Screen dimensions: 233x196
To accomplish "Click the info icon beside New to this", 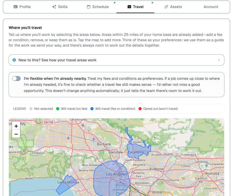I will coord(14,60).
